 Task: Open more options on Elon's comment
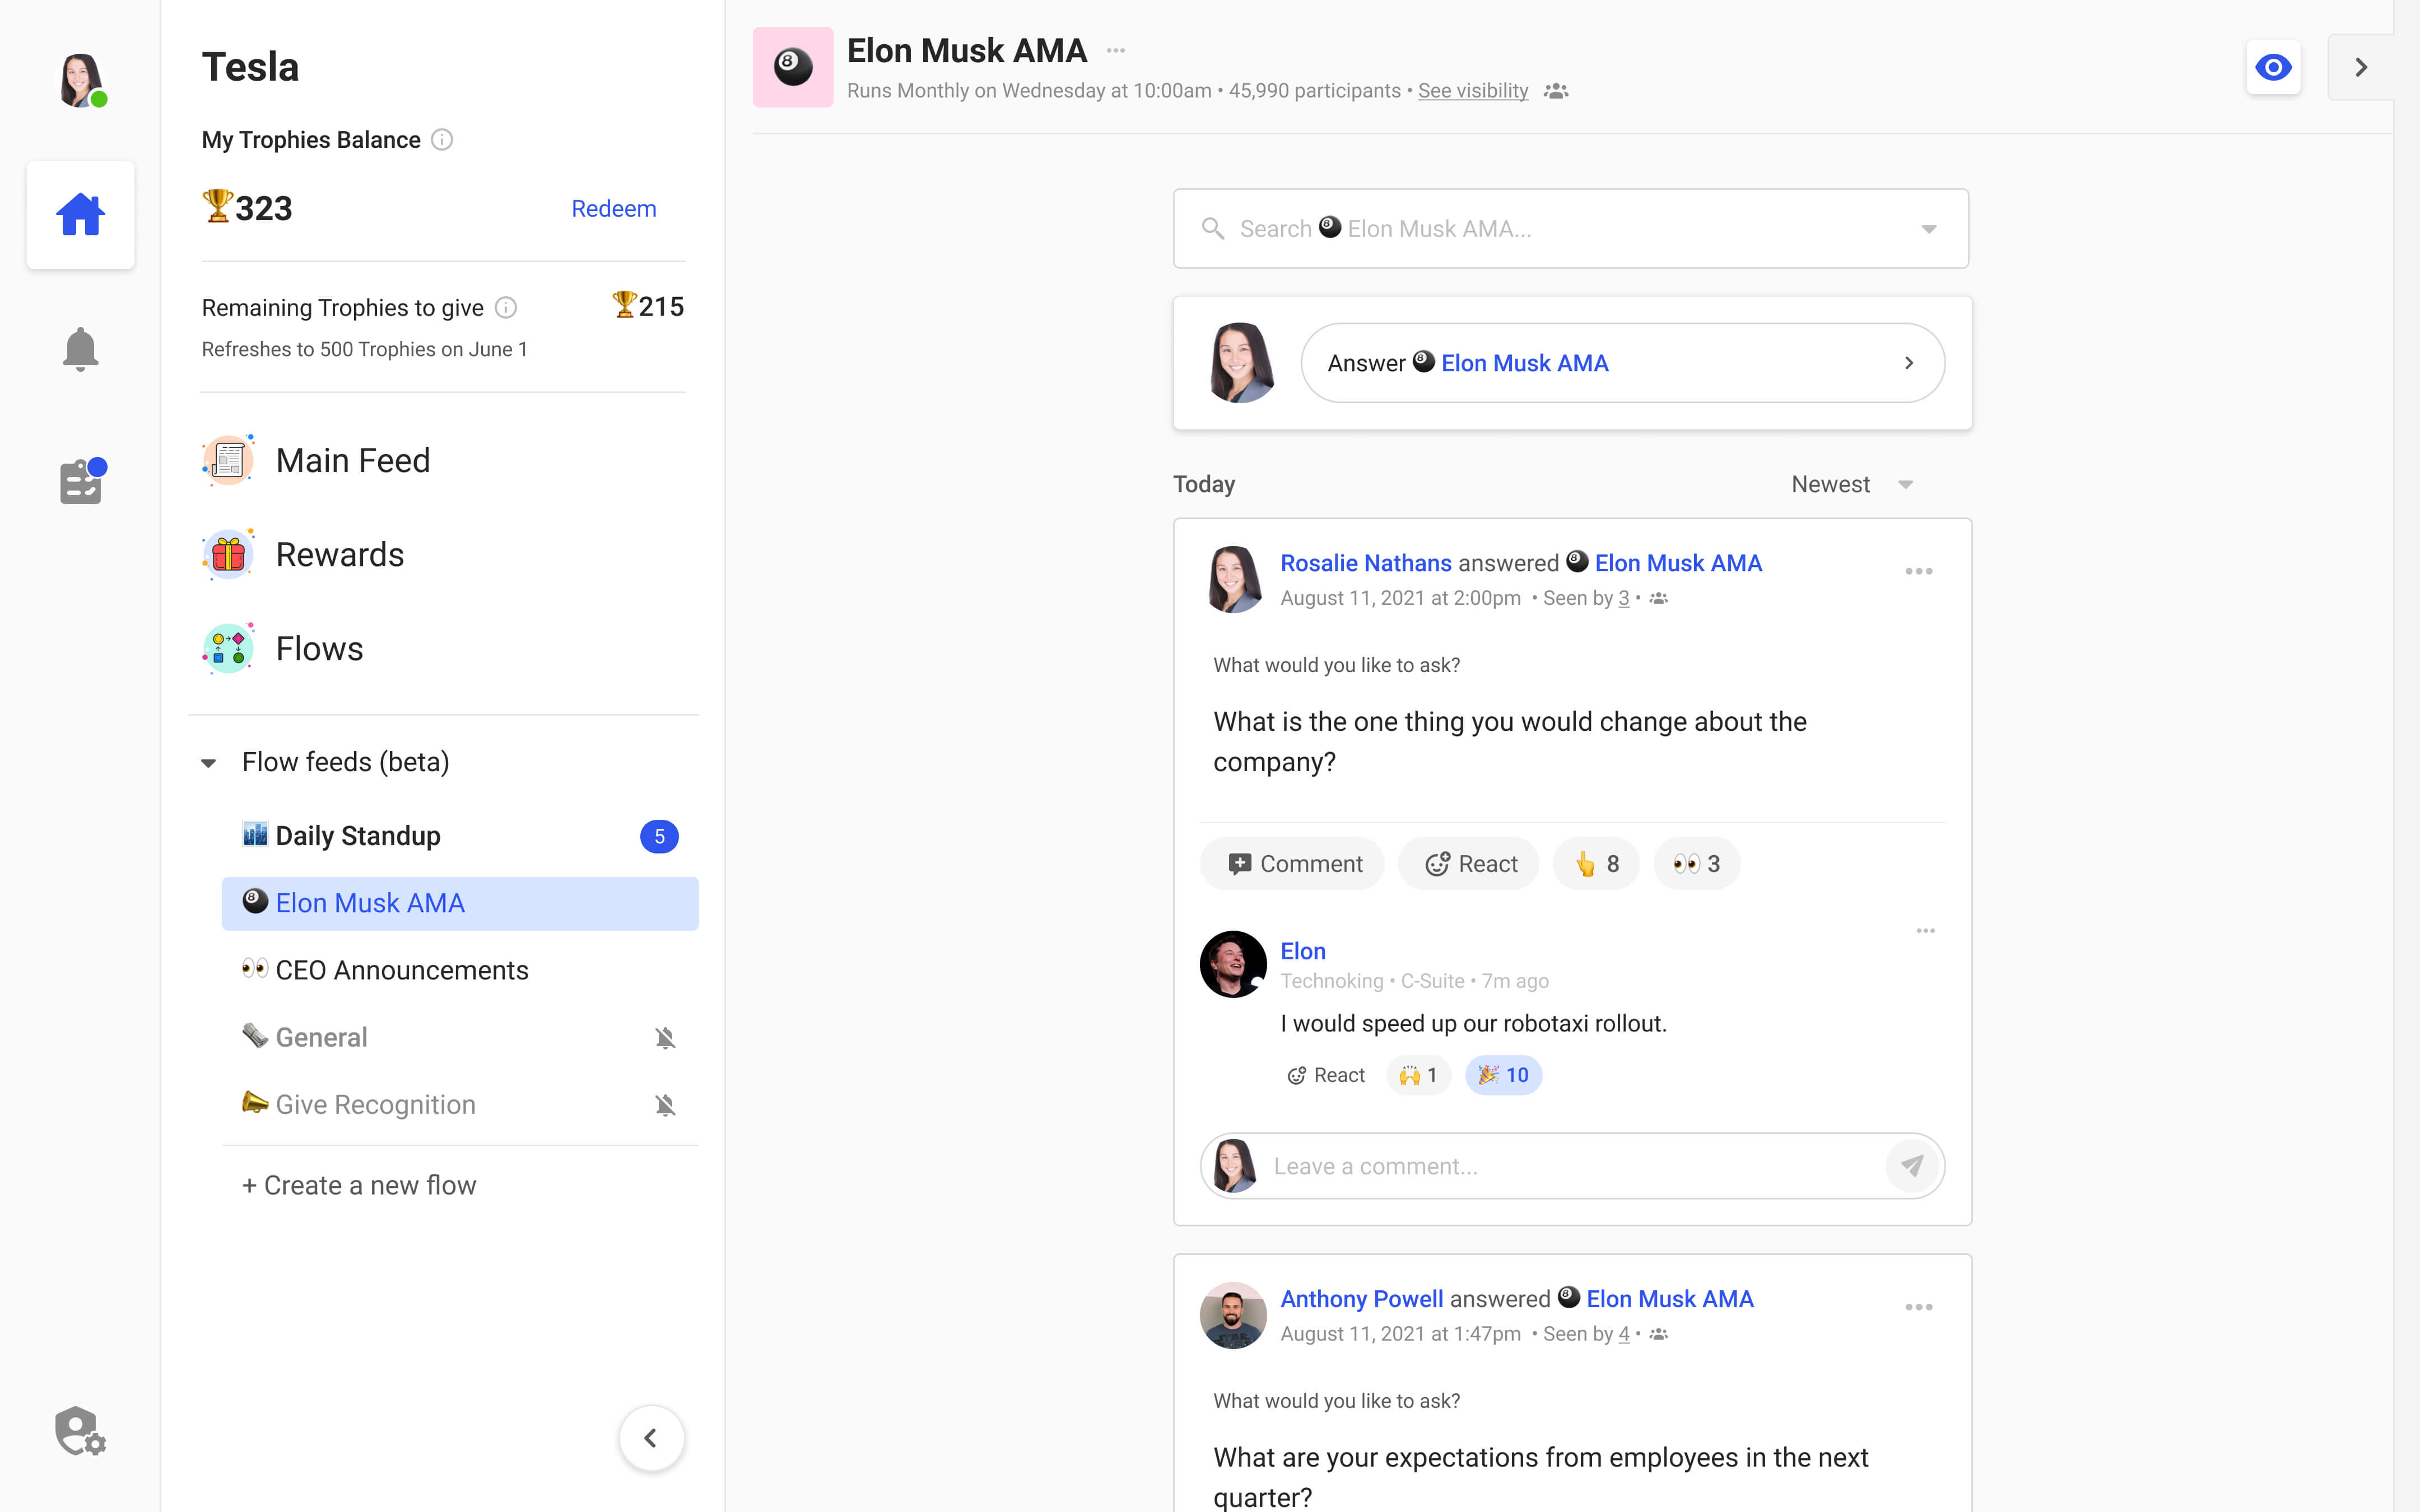pos(1925,931)
